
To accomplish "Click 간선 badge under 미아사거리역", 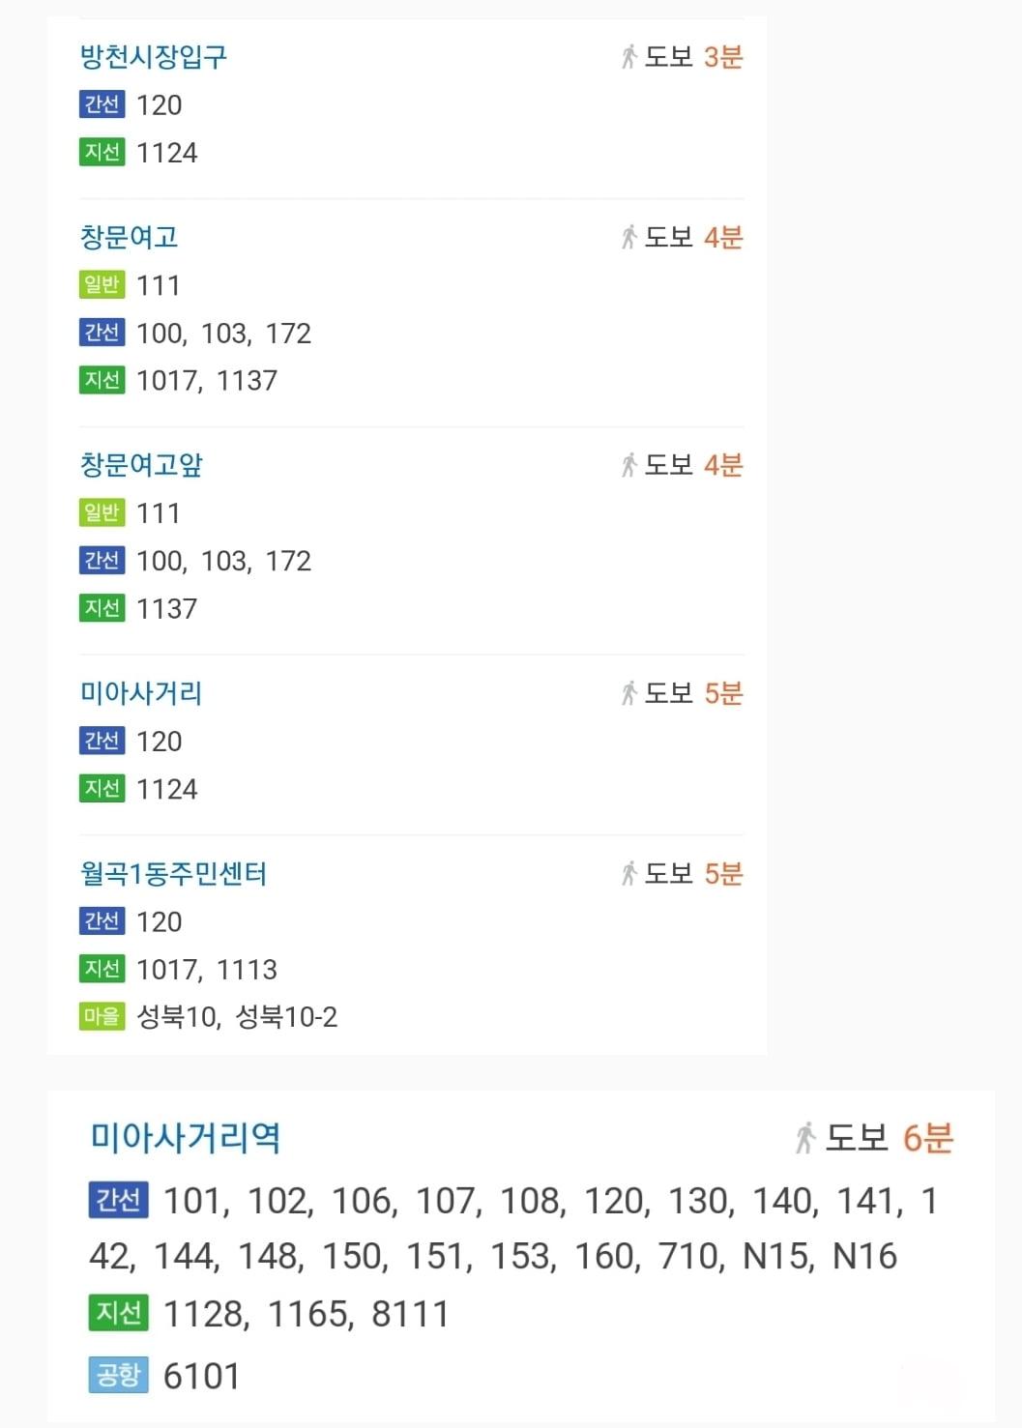I will click(x=118, y=1200).
